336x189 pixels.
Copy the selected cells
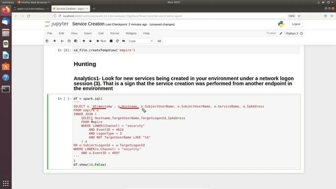coord(69,41)
